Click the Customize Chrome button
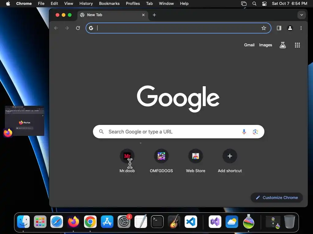This screenshot has width=313, height=234. coord(277,197)
